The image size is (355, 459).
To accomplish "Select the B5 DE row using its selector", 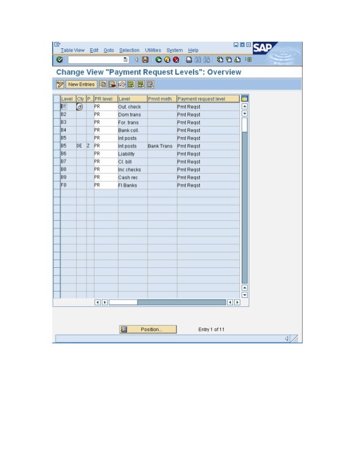I will point(57,146).
